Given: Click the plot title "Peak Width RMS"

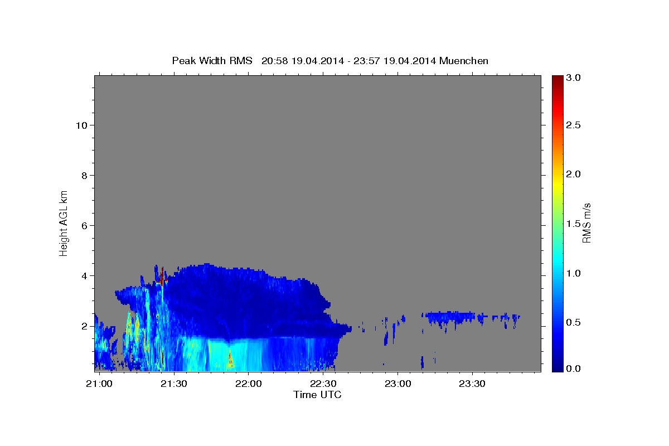Looking at the screenshot, I should (x=212, y=60).
